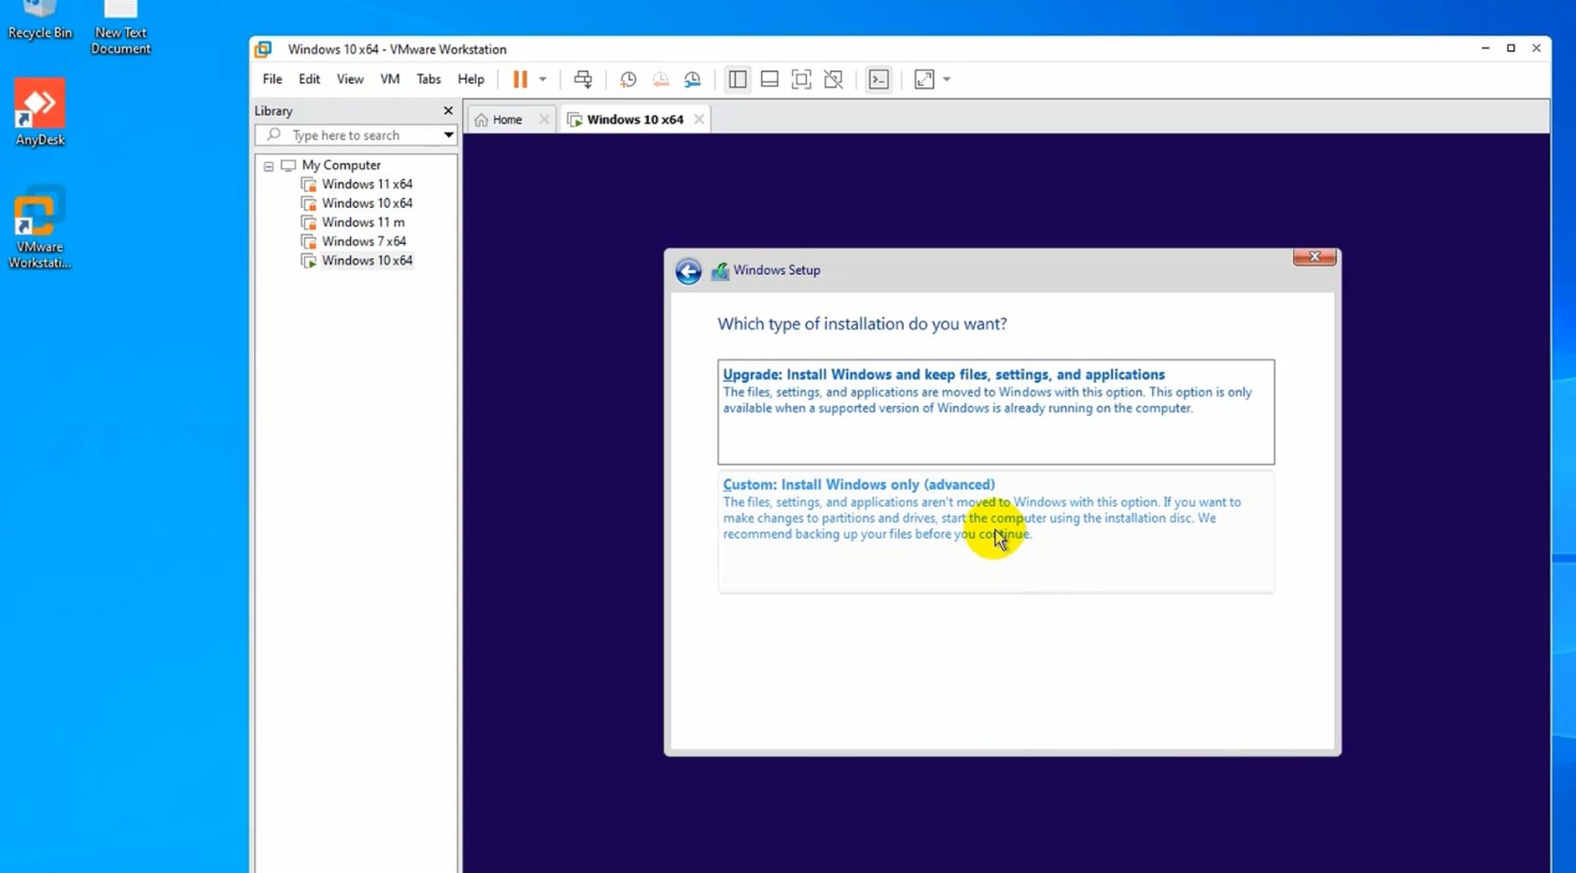This screenshot has width=1576, height=873.
Task: Open power options dropdown beside pause button
Action: click(x=543, y=79)
